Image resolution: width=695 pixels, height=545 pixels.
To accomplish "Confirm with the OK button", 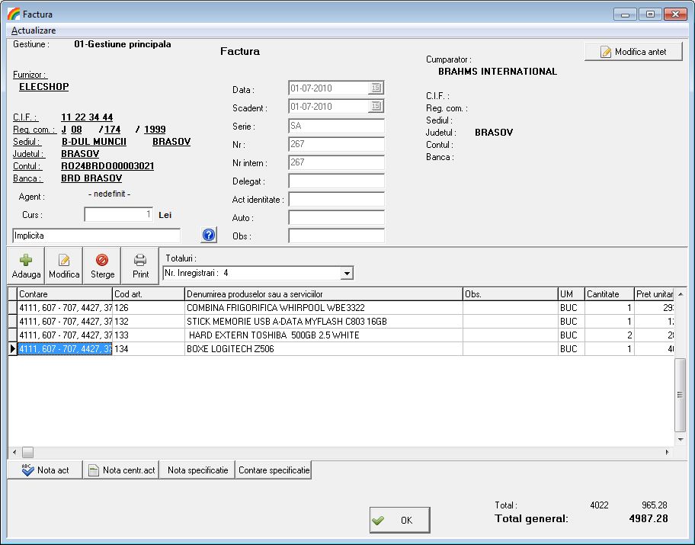I will point(399,520).
